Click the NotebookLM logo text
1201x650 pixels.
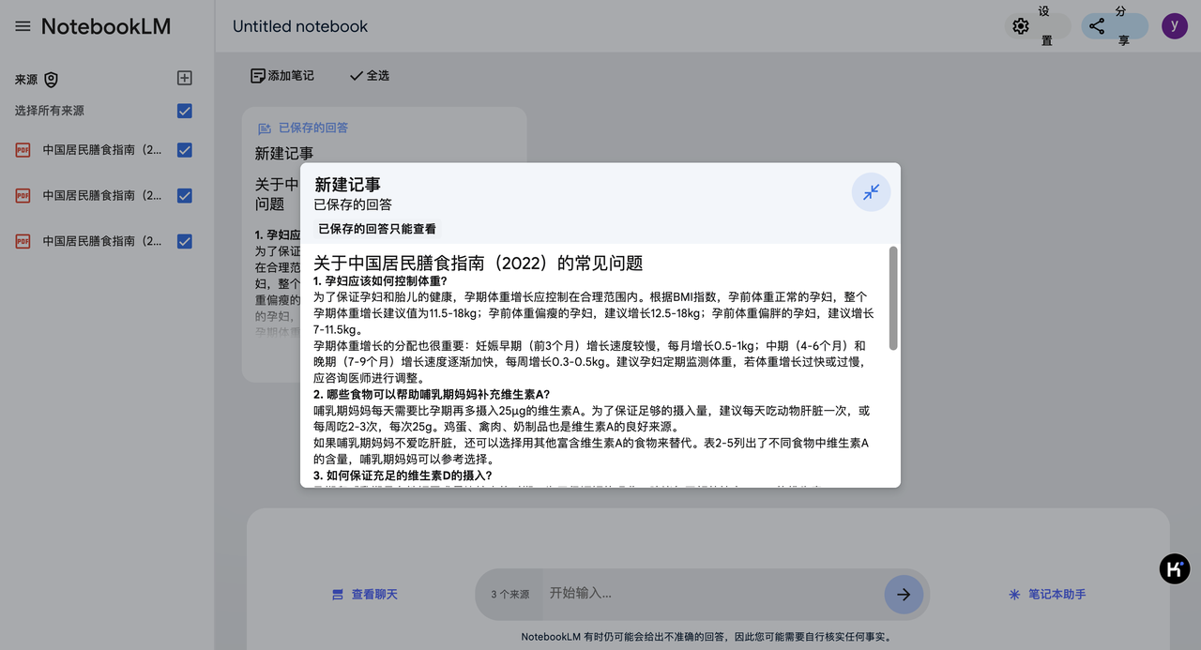[x=106, y=26]
